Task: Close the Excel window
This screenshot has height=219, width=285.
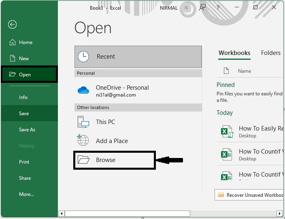Action: 274,7
